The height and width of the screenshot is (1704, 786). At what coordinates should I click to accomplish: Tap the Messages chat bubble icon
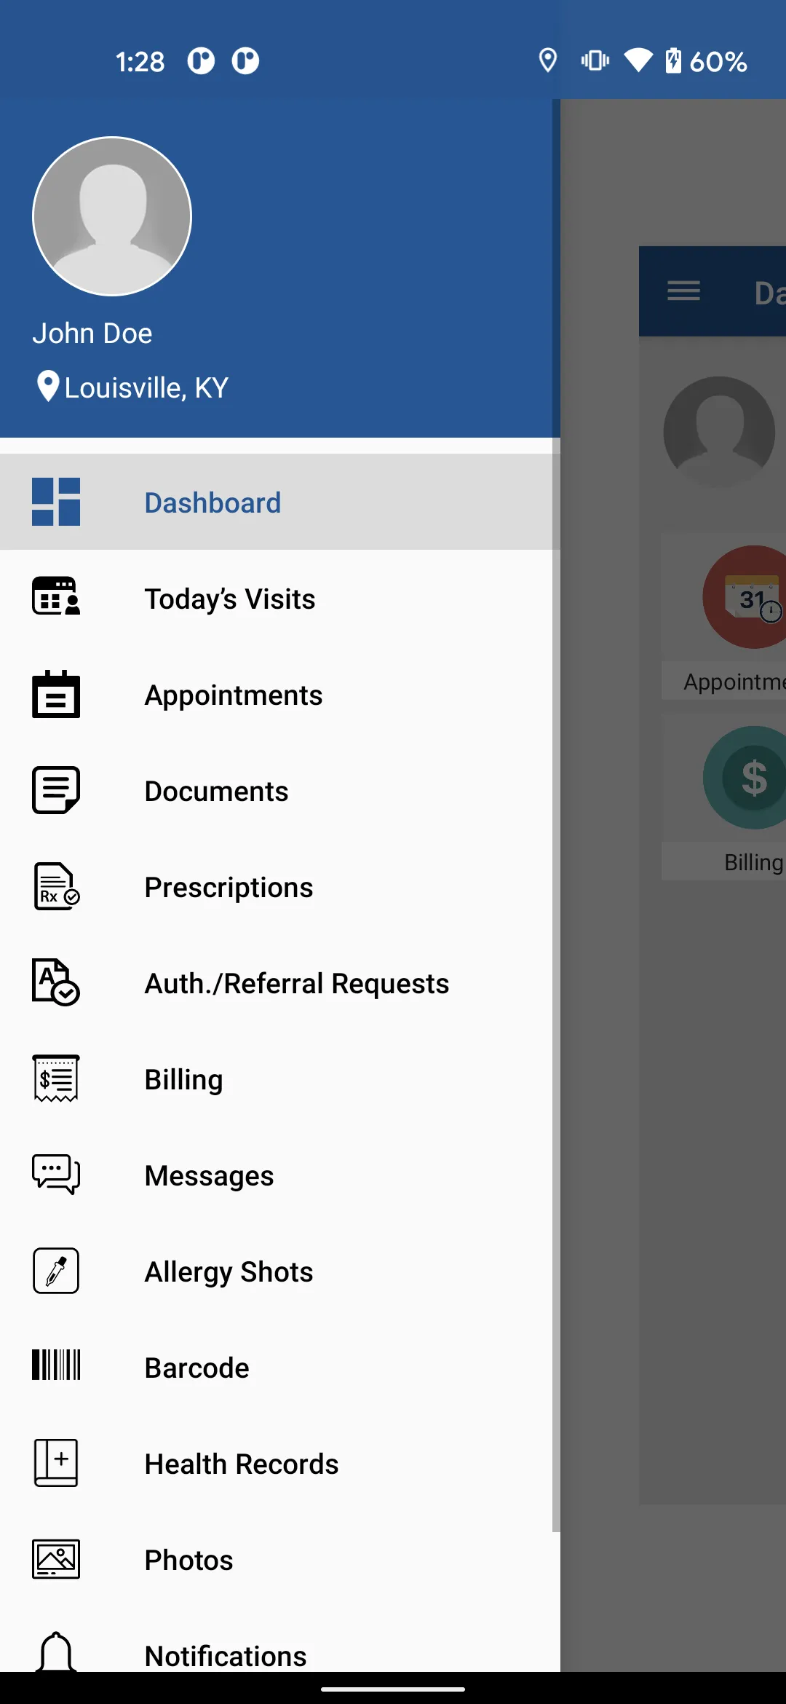[x=56, y=1175]
